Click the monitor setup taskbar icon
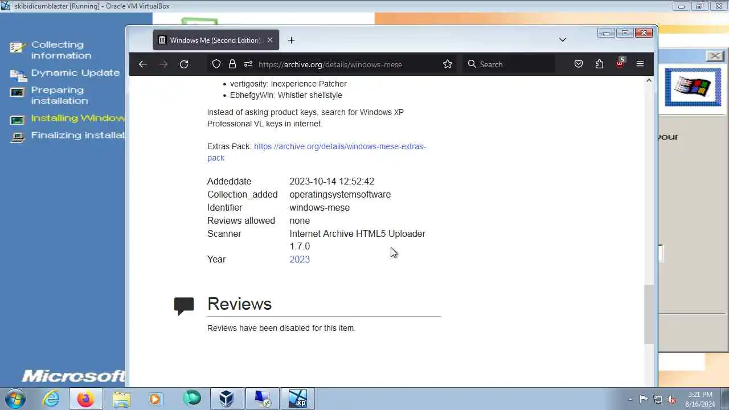 [x=263, y=399]
